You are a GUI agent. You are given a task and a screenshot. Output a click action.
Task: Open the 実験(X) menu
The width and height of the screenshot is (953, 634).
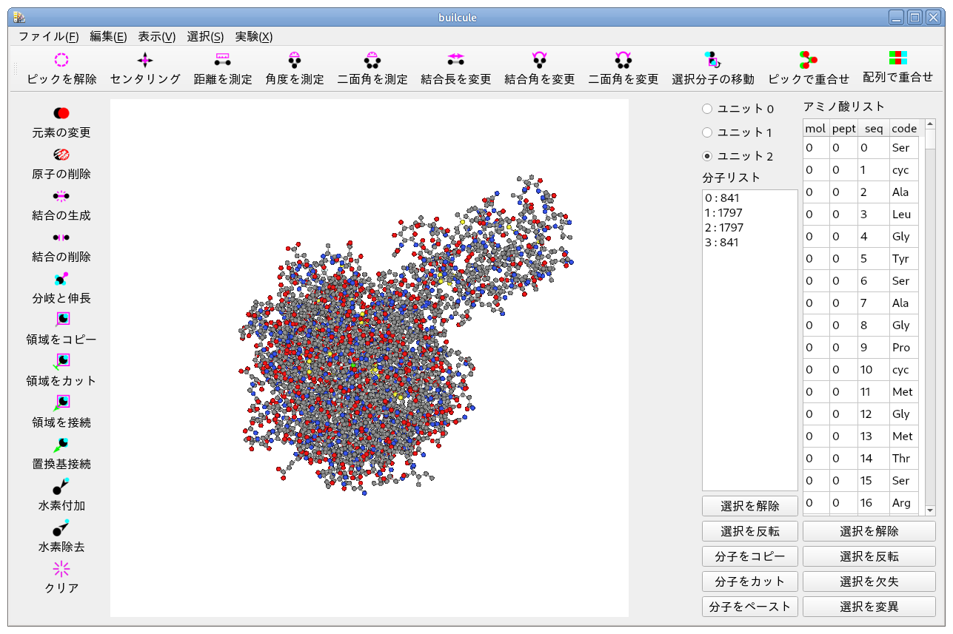pos(253,36)
